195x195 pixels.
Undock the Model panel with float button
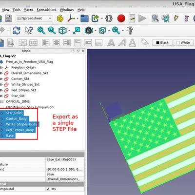[x=78, y=51]
